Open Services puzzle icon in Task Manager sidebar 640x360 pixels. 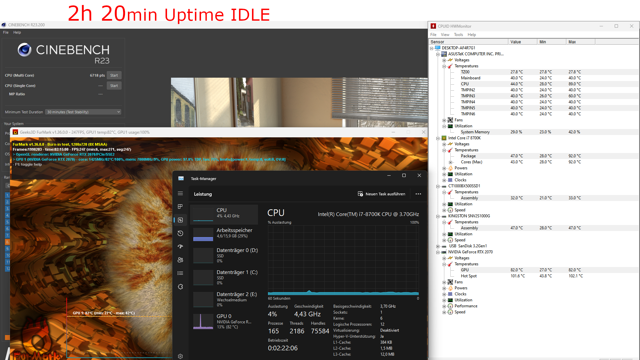[x=180, y=287]
